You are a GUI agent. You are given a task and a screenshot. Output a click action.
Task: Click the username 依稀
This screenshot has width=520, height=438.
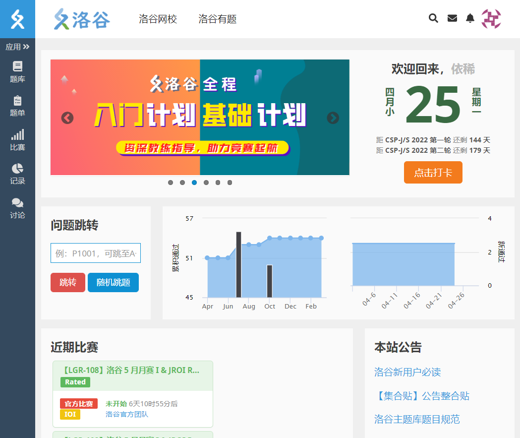coord(463,69)
